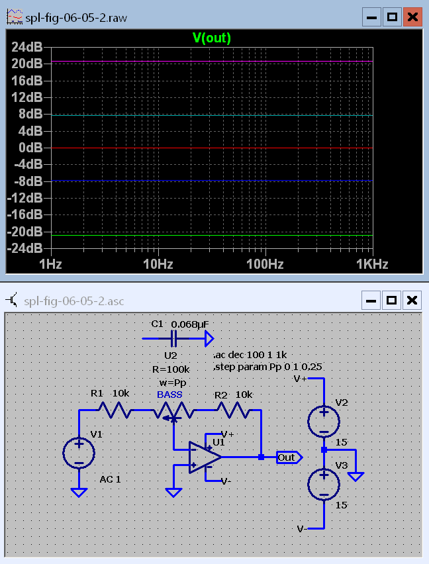Click the cyan trace near 8dB

tap(212, 115)
